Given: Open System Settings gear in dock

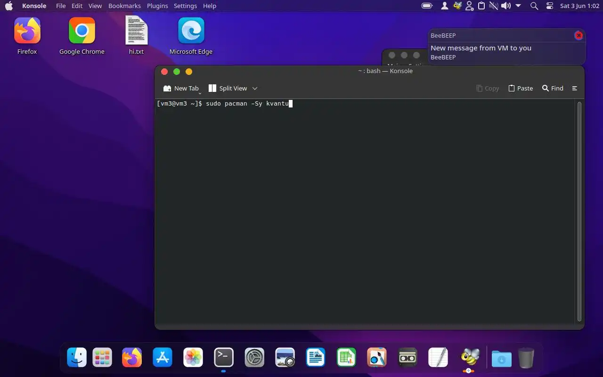Looking at the screenshot, I should click(x=254, y=358).
